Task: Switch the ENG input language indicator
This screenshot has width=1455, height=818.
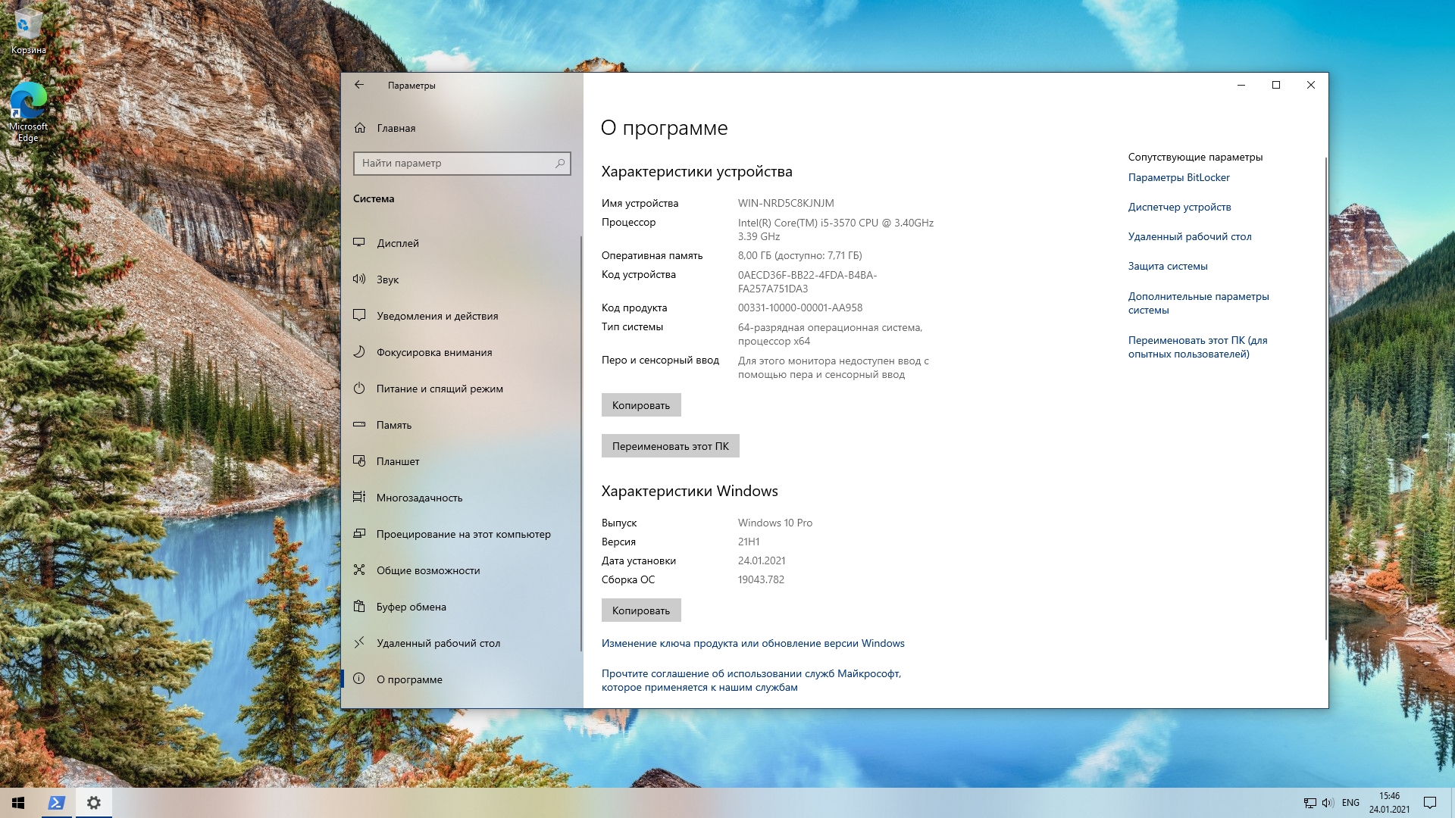Action: click(x=1350, y=803)
